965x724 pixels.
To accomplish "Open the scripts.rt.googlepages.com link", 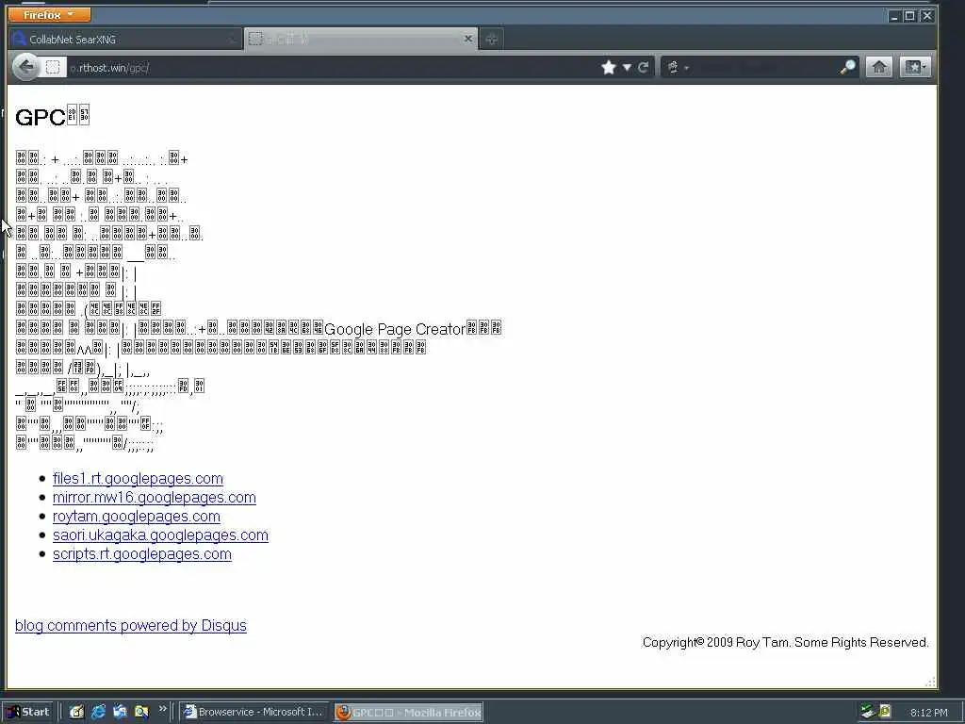I will tap(142, 554).
